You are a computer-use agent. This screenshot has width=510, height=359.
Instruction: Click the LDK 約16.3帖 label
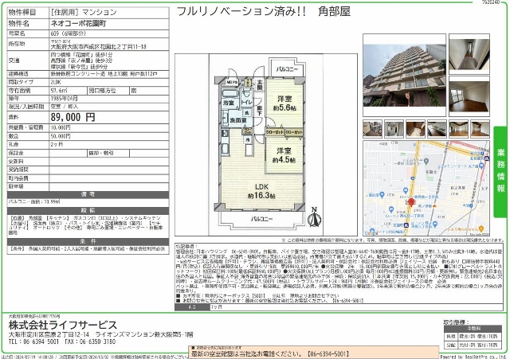pos(261,191)
